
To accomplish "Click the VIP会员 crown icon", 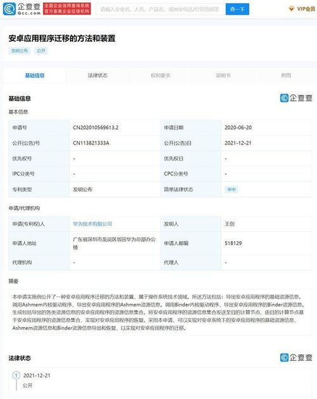I will [x=291, y=9].
